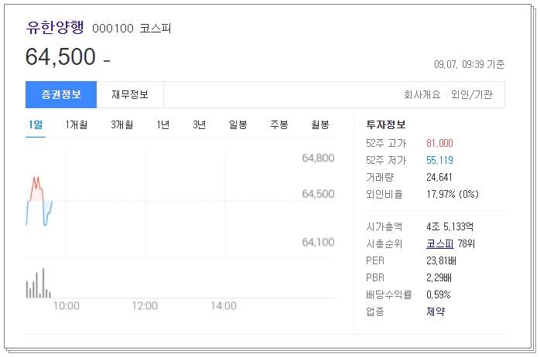Switch chart to 일봉 candles

pyautogui.click(x=238, y=124)
